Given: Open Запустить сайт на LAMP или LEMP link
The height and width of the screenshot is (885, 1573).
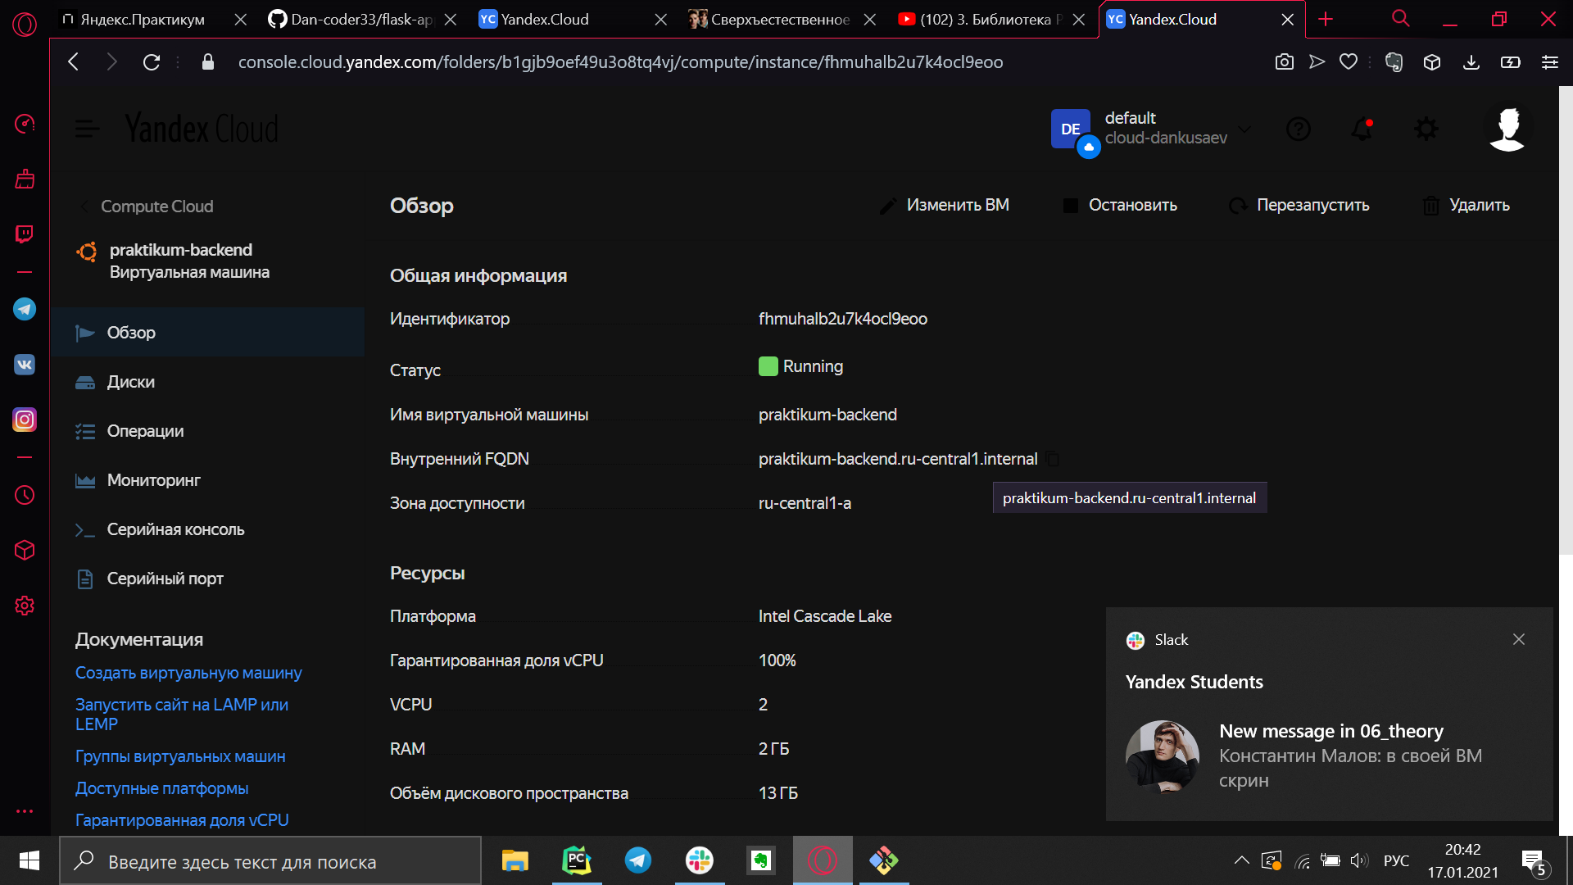Looking at the screenshot, I should click(x=182, y=715).
